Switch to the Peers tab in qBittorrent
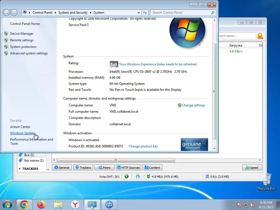 (x=104, y=168)
